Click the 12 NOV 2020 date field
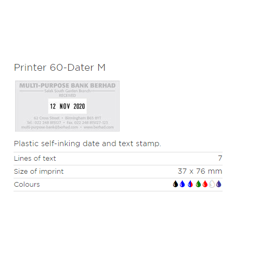 coord(68,106)
